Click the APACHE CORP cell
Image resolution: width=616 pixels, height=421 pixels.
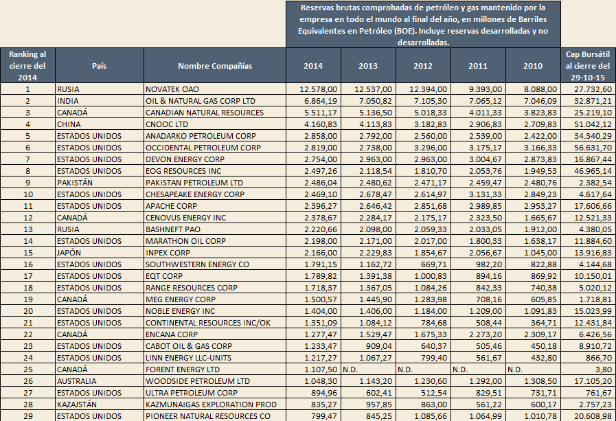coord(215,206)
